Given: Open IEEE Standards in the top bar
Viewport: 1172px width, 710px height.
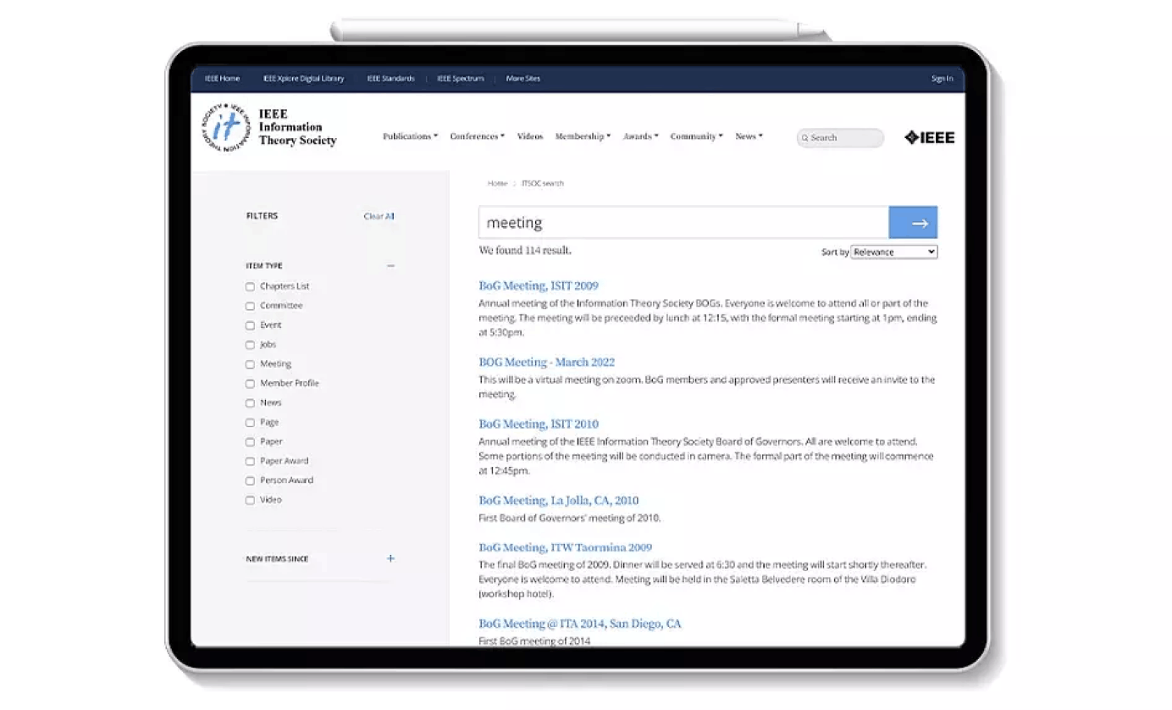Looking at the screenshot, I should pos(390,79).
